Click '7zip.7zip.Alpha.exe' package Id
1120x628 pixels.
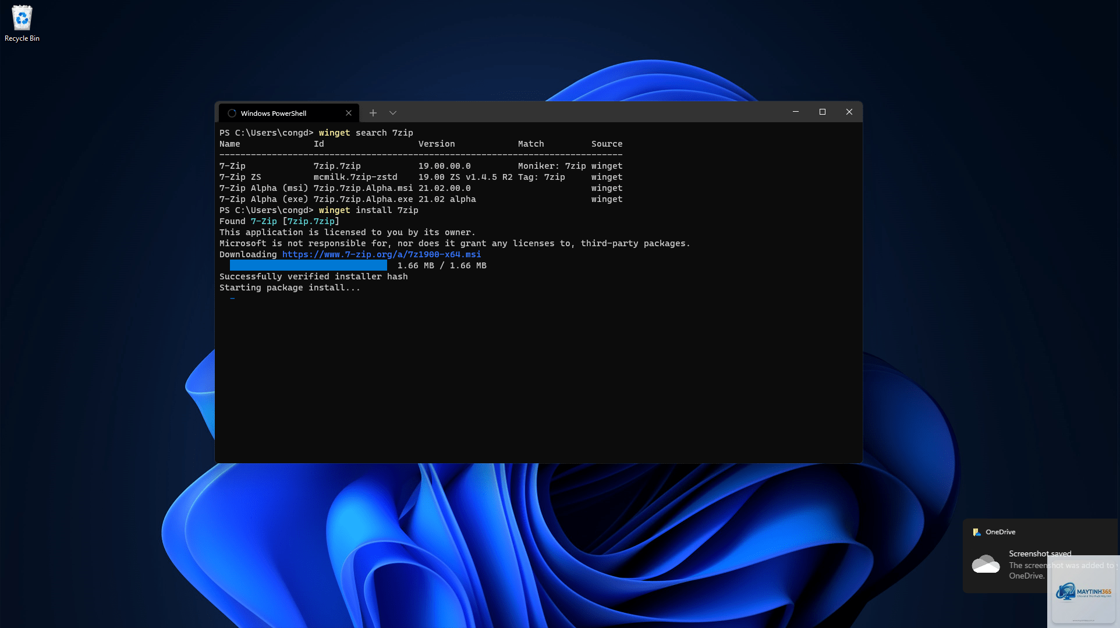click(x=363, y=199)
